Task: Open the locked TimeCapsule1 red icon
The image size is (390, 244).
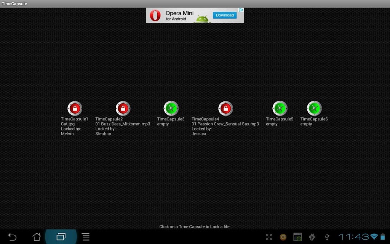Action: click(75, 108)
